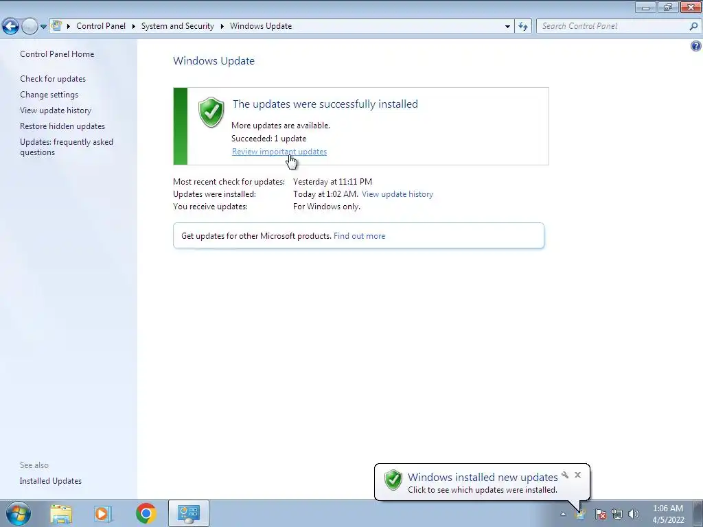Screen dimensions: 703x527
Task: Open View update history in sidebar
Action: [56, 110]
